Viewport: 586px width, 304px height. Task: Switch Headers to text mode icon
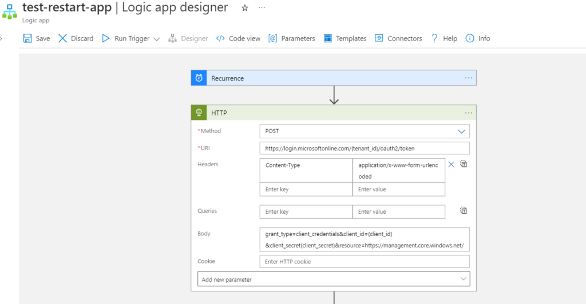click(x=464, y=164)
